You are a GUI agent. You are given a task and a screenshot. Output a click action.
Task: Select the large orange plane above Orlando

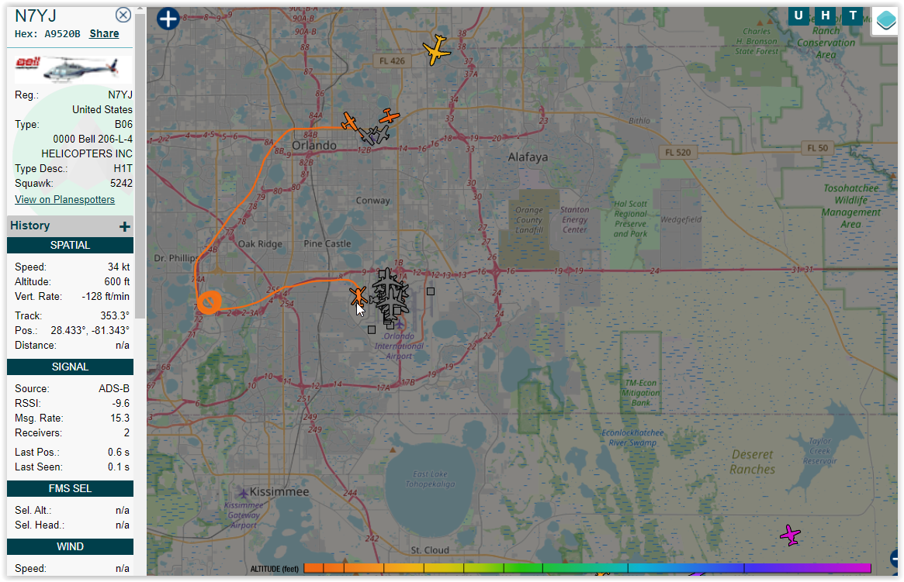[x=349, y=122]
